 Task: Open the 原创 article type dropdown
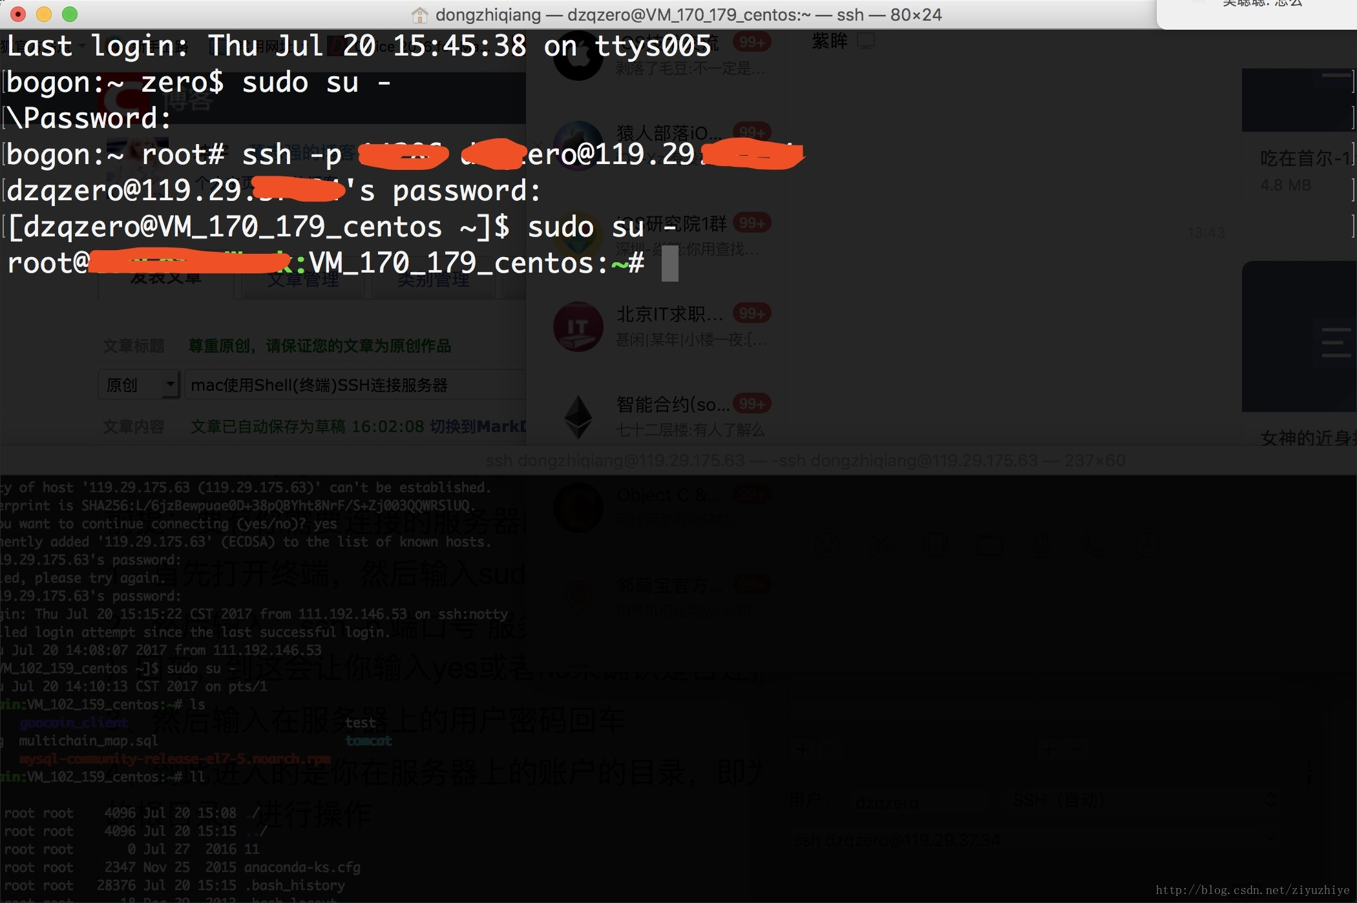(x=139, y=385)
